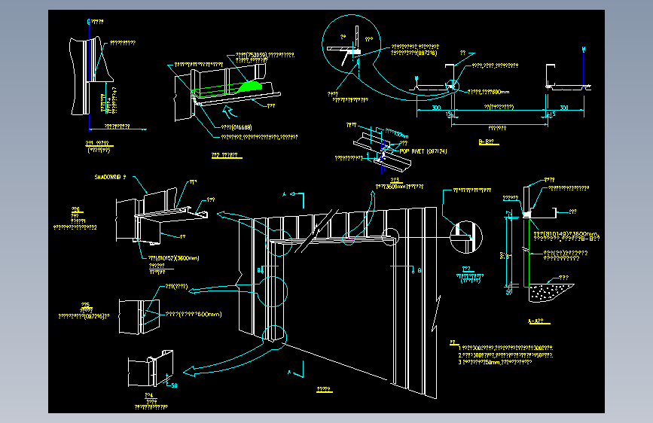Viewport: 653px width, 423px height.
Task: Click the POP RIVET (087124) annotation
Action: pyautogui.click(x=423, y=151)
